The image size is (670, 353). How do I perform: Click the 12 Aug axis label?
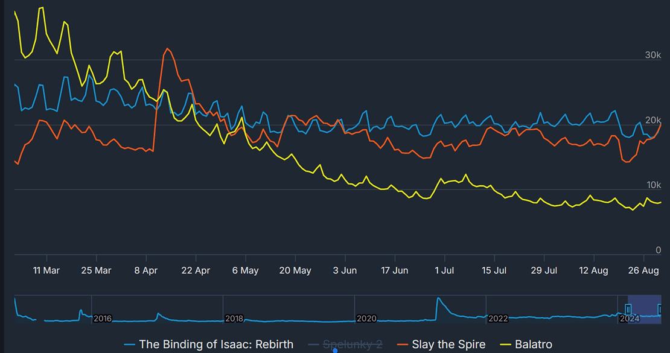coord(593,270)
